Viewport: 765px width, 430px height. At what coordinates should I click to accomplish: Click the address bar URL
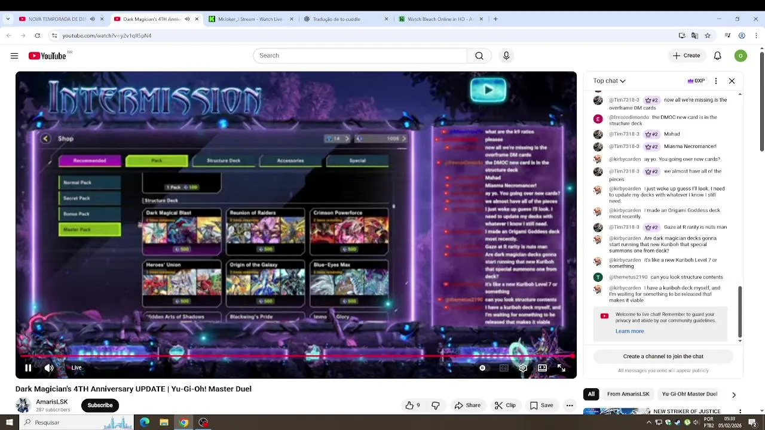[x=107, y=36]
